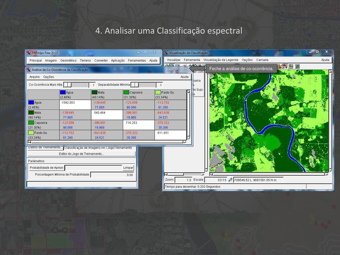This screenshot has width=340, height=255.
Task: Click the Limpar button
Action: 128,168
